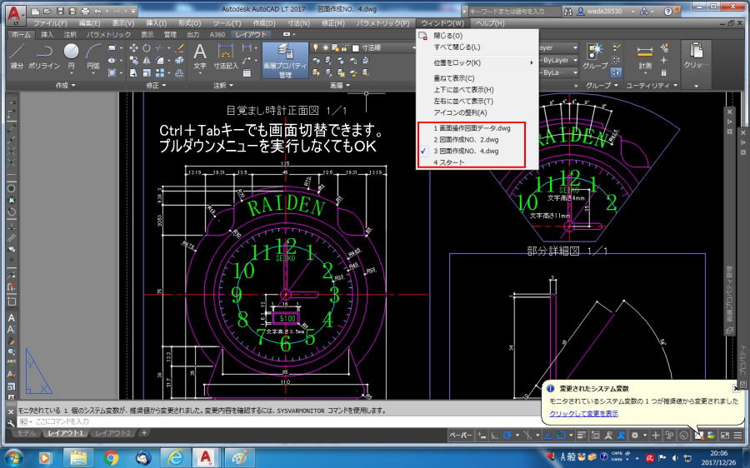Open the AutoCAD application menu button
This screenshot has height=468, width=750.
(x=16, y=15)
